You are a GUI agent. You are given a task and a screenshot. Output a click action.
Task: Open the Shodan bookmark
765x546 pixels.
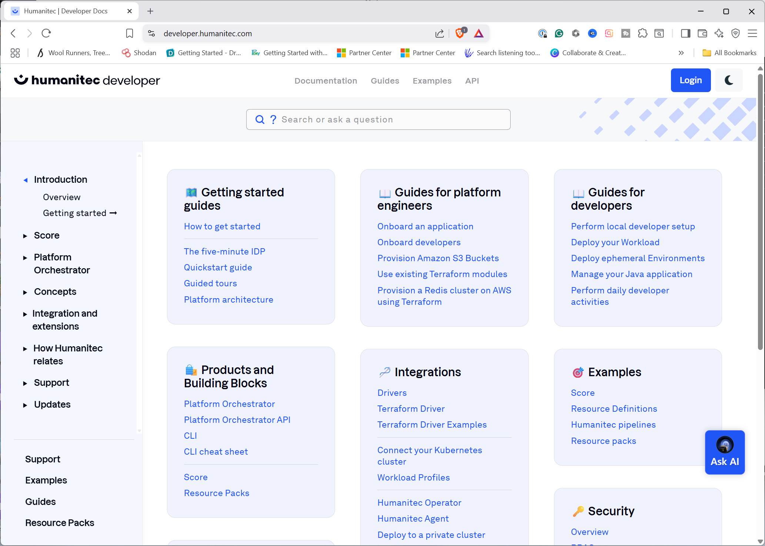pyautogui.click(x=139, y=53)
